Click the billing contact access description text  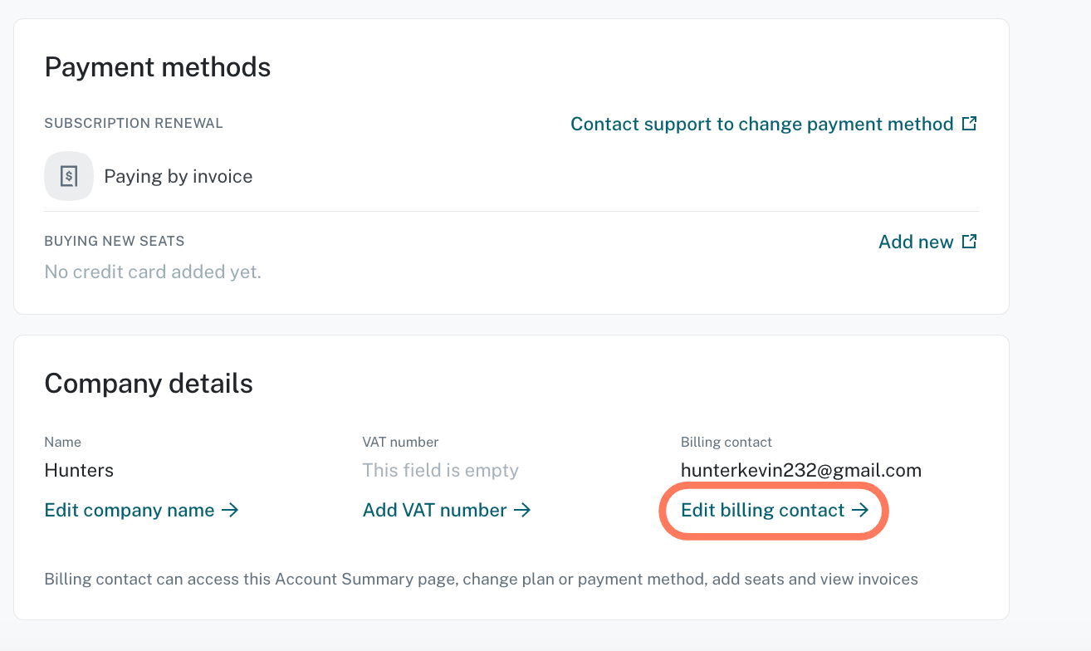[x=482, y=579]
